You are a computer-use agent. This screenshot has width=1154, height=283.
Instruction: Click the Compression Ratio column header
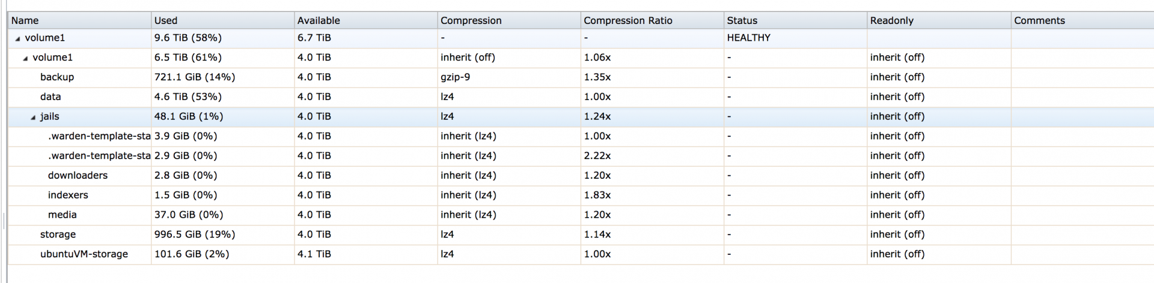tap(627, 20)
